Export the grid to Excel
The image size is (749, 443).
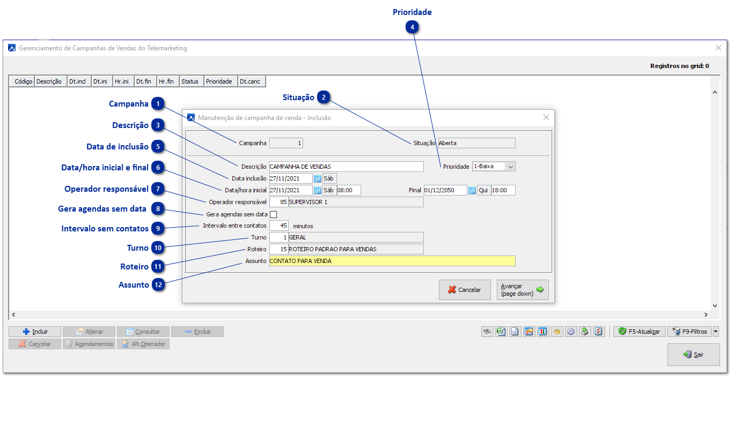pyautogui.click(x=501, y=332)
